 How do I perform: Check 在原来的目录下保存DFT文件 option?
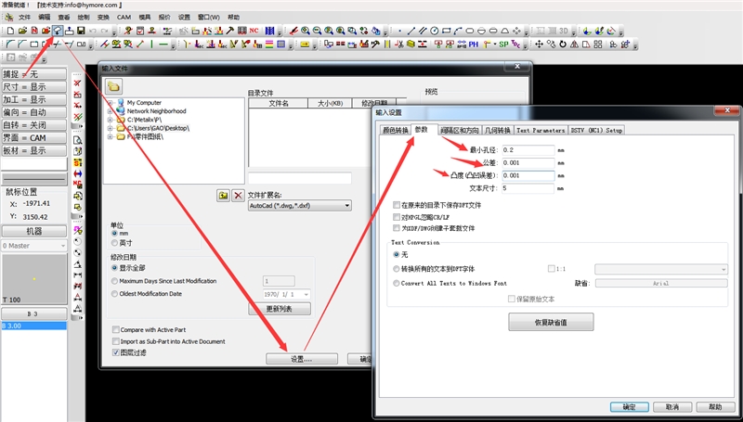tap(398, 205)
